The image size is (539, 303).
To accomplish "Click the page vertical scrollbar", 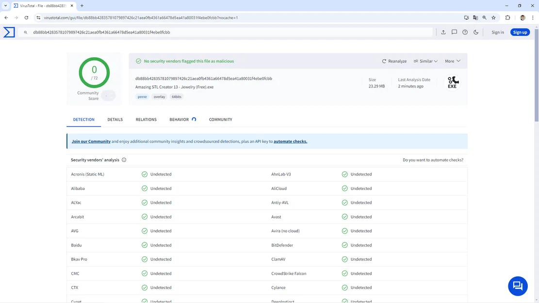I will (536, 76).
